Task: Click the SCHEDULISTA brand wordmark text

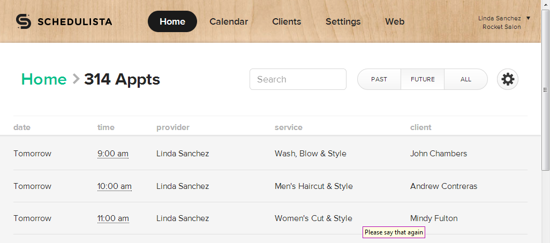Action: click(75, 22)
